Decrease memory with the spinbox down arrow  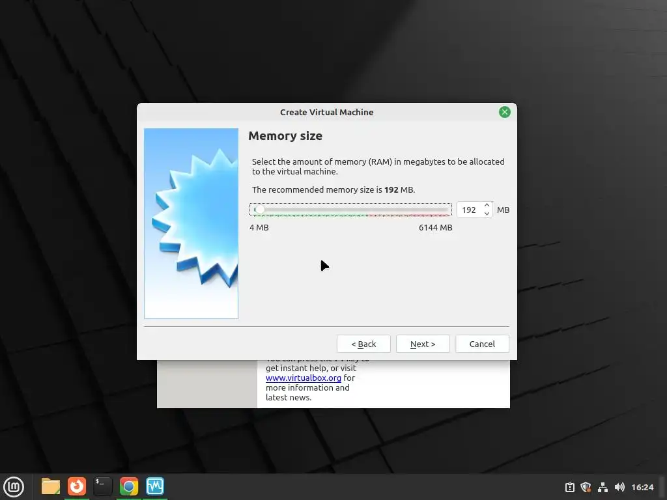pyautogui.click(x=487, y=214)
